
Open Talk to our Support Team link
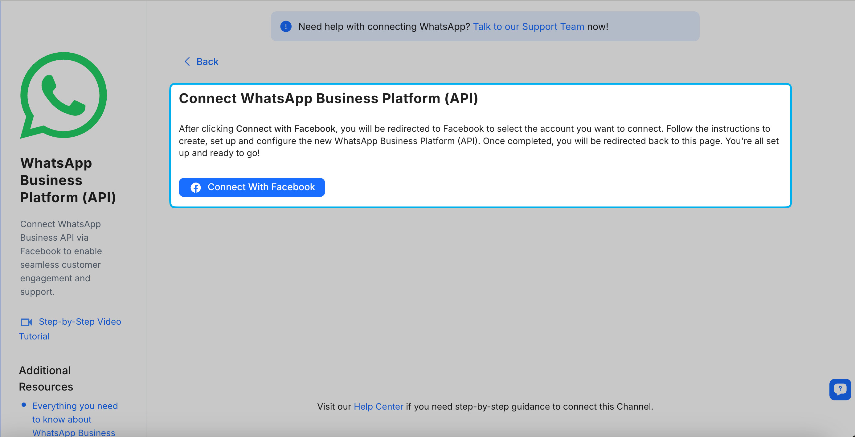[528, 26]
